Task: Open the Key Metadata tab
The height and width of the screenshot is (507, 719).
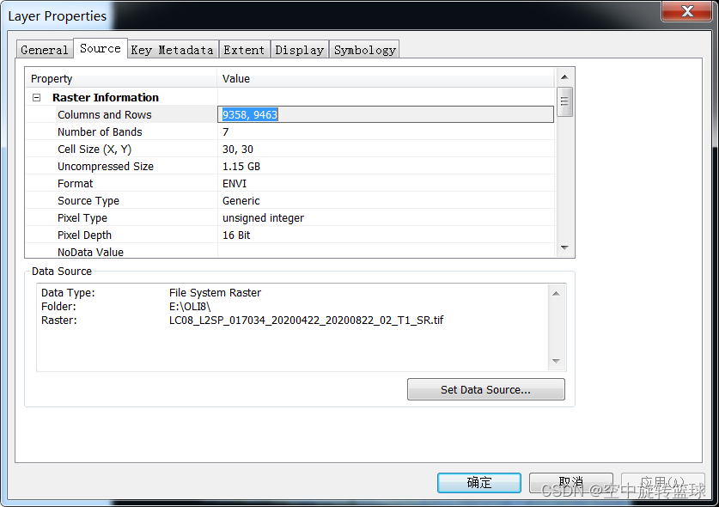Action: pos(173,50)
